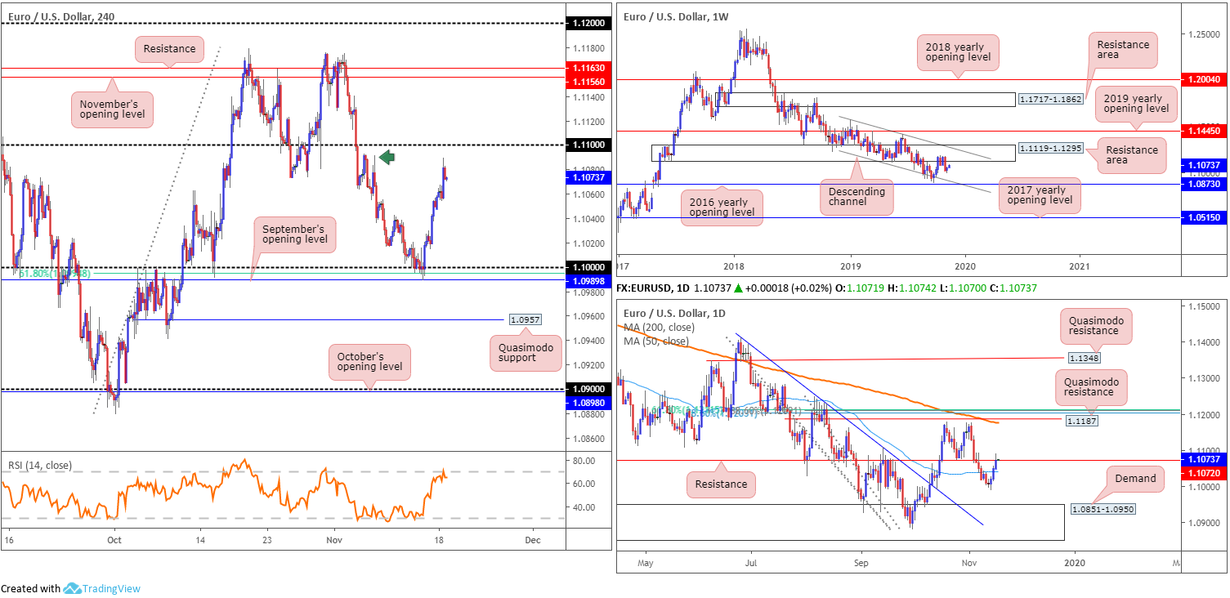The image size is (1230, 598).
Task: Click the 1.12000 price axis label
Action: coord(588,24)
